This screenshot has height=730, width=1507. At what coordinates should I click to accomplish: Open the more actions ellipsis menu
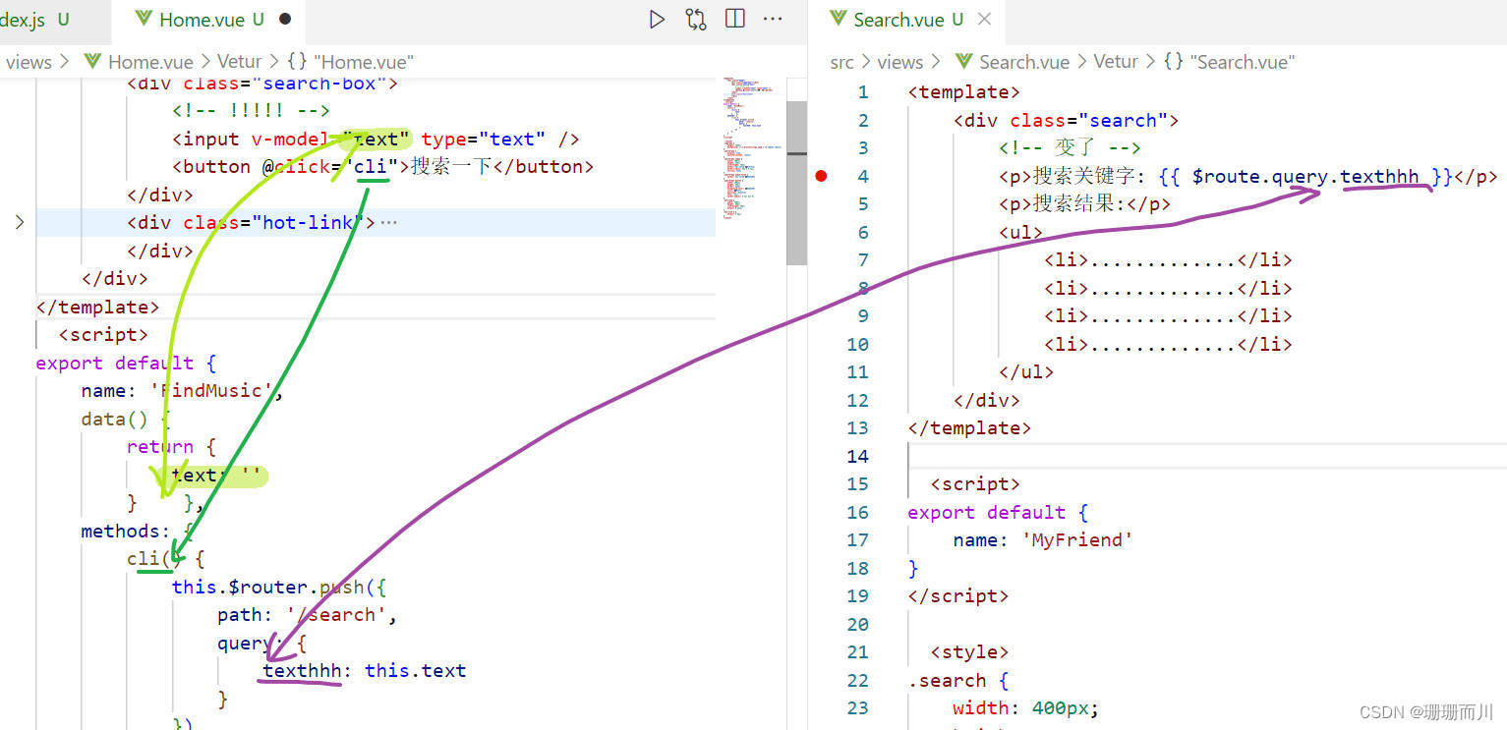(x=773, y=19)
